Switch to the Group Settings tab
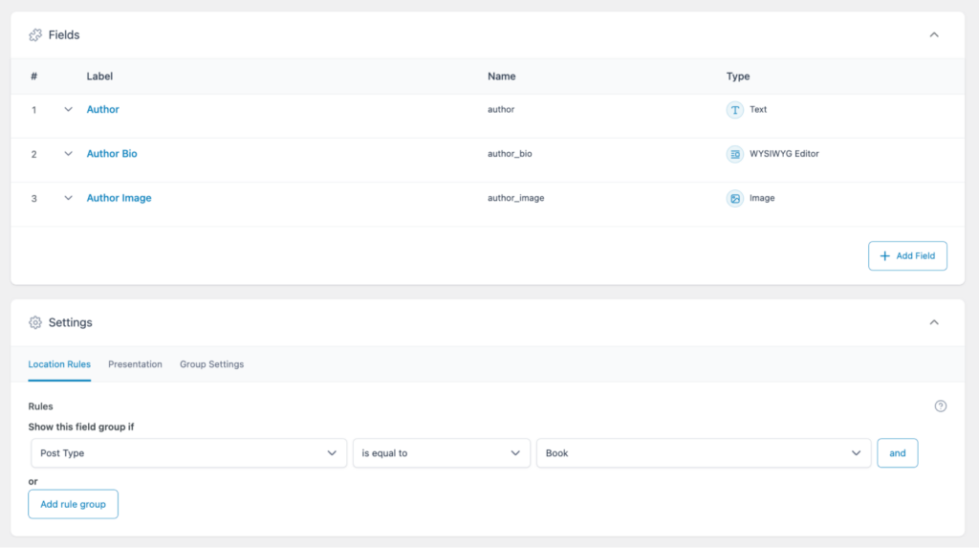Viewport: 979px width, 548px height. pyautogui.click(x=211, y=364)
